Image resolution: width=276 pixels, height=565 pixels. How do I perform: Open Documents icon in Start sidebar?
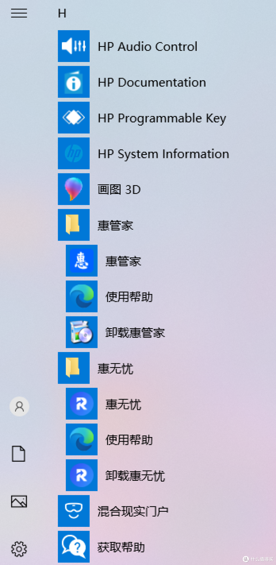coord(19,454)
